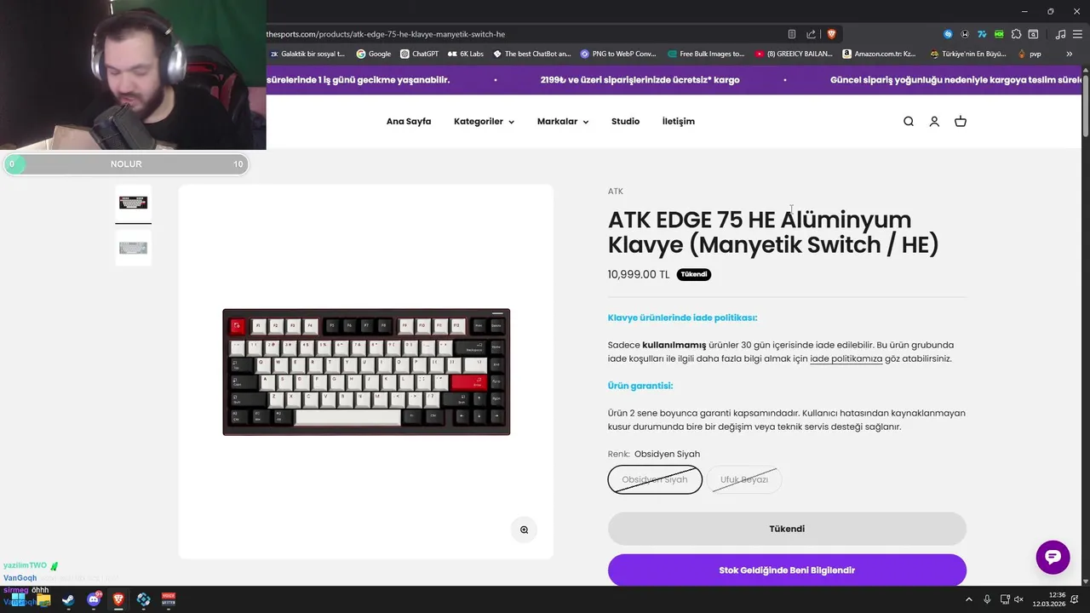
Task: Click Stok Geldiğinde Beni Bilgilendir button
Action: click(787, 570)
